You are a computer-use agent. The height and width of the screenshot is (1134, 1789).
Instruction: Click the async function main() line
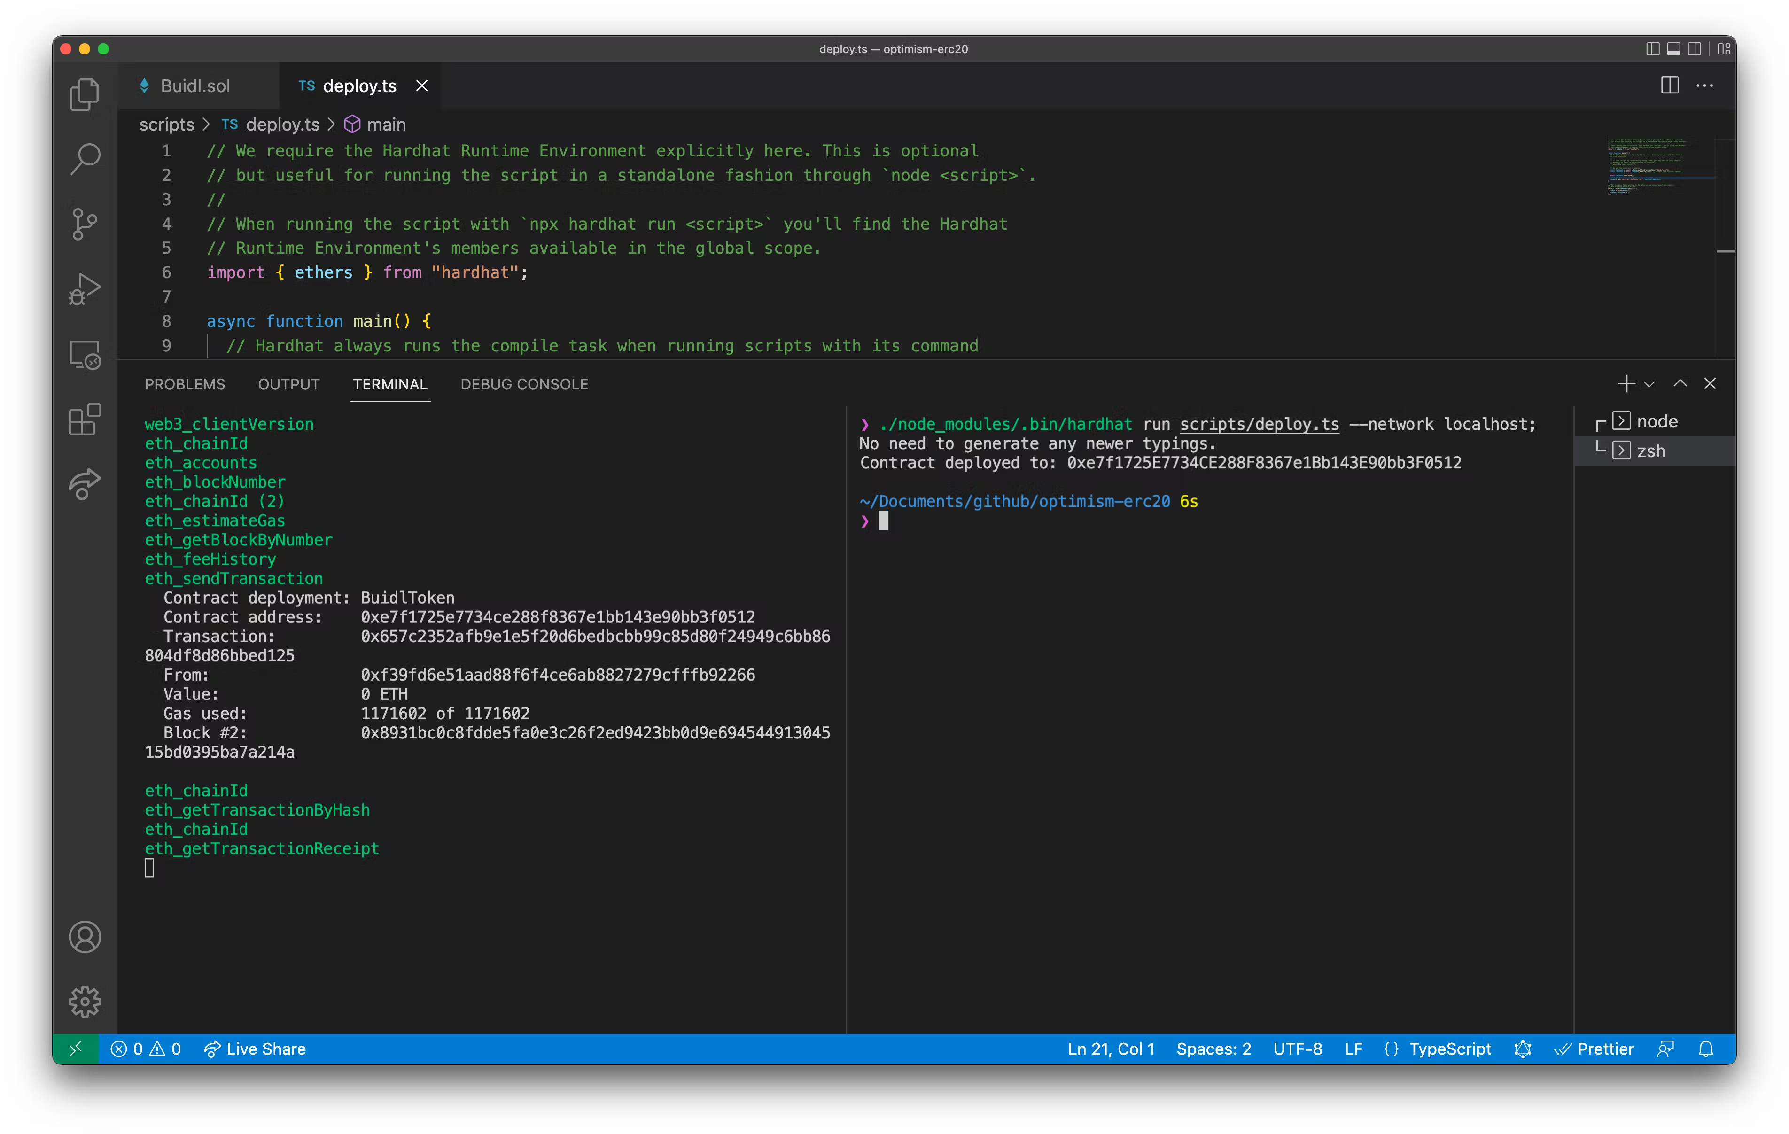[x=319, y=321]
